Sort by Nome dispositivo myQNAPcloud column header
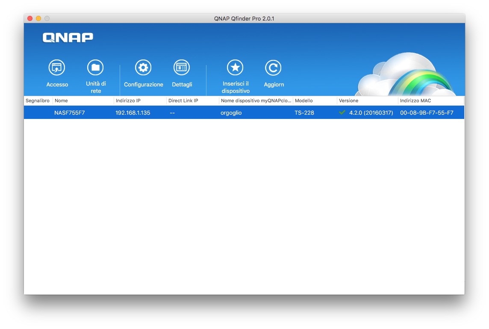489x329 pixels. point(256,101)
